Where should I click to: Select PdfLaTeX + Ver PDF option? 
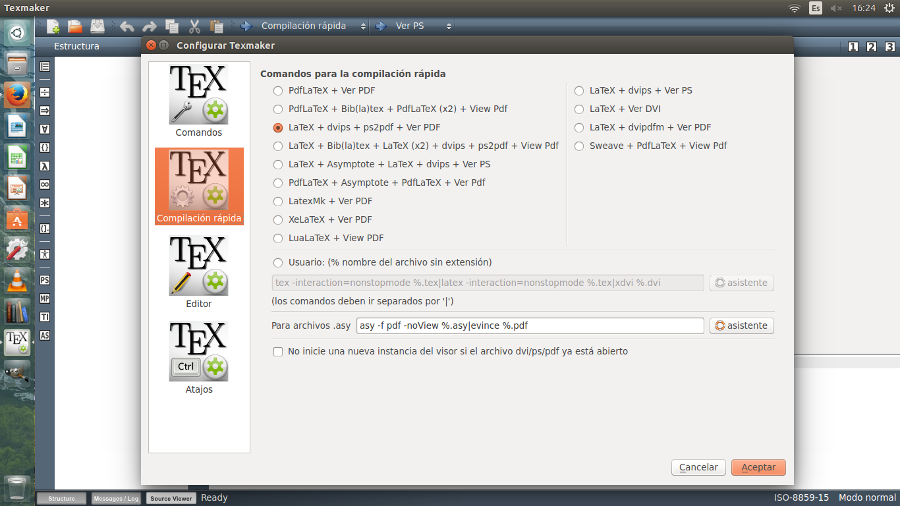click(x=324, y=90)
